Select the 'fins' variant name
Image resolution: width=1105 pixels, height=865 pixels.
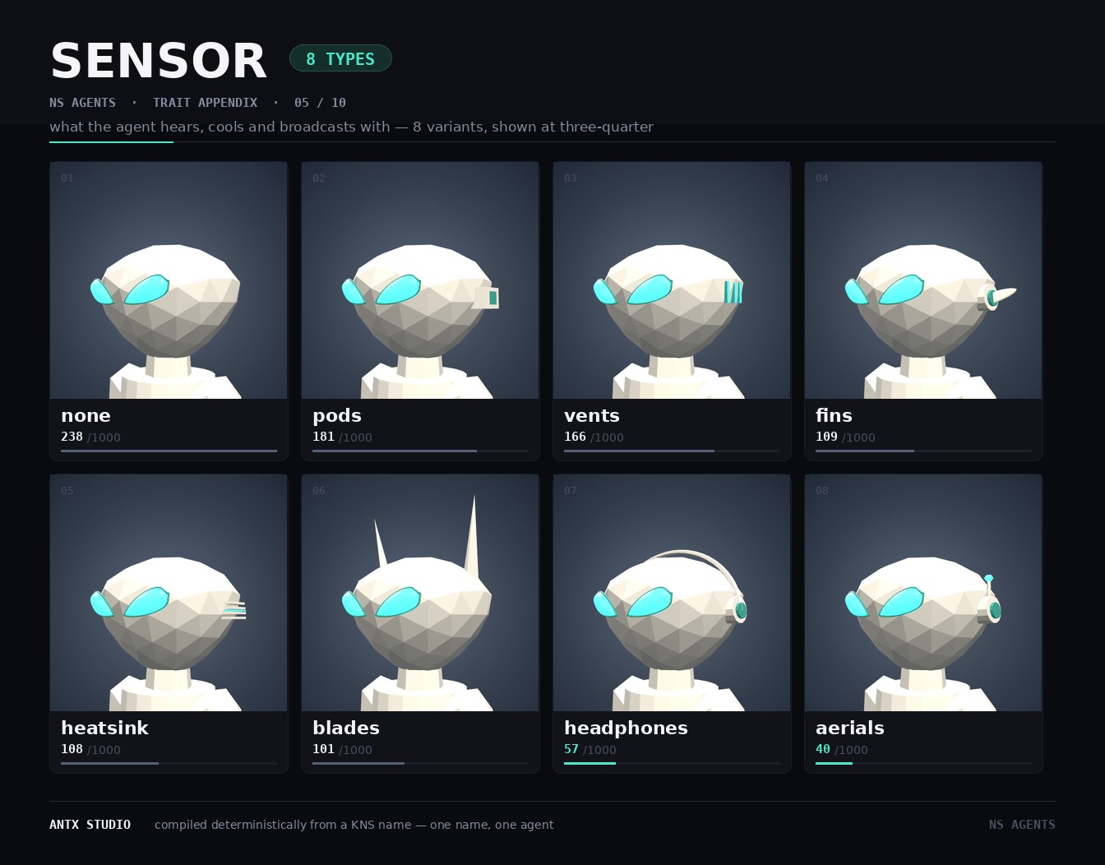tap(834, 415)
